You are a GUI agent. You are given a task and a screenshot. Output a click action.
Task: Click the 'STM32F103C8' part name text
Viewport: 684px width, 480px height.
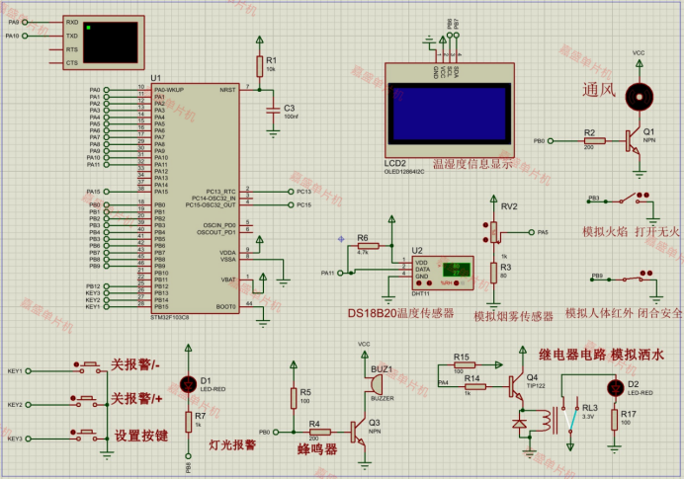(x=170, y=317)
